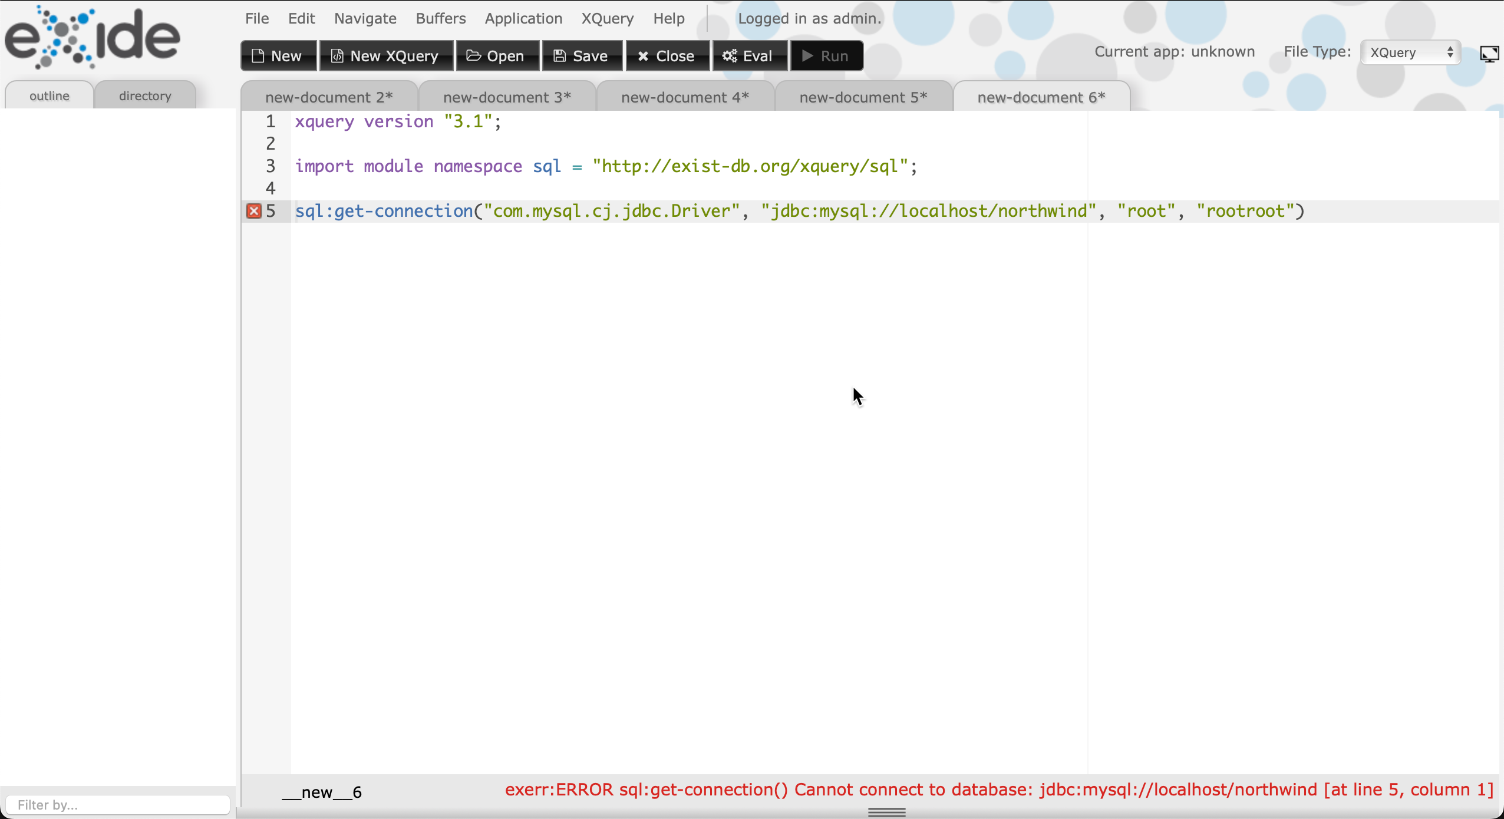
Task: Click the error marker on line 5
Action: click(254, 211)
